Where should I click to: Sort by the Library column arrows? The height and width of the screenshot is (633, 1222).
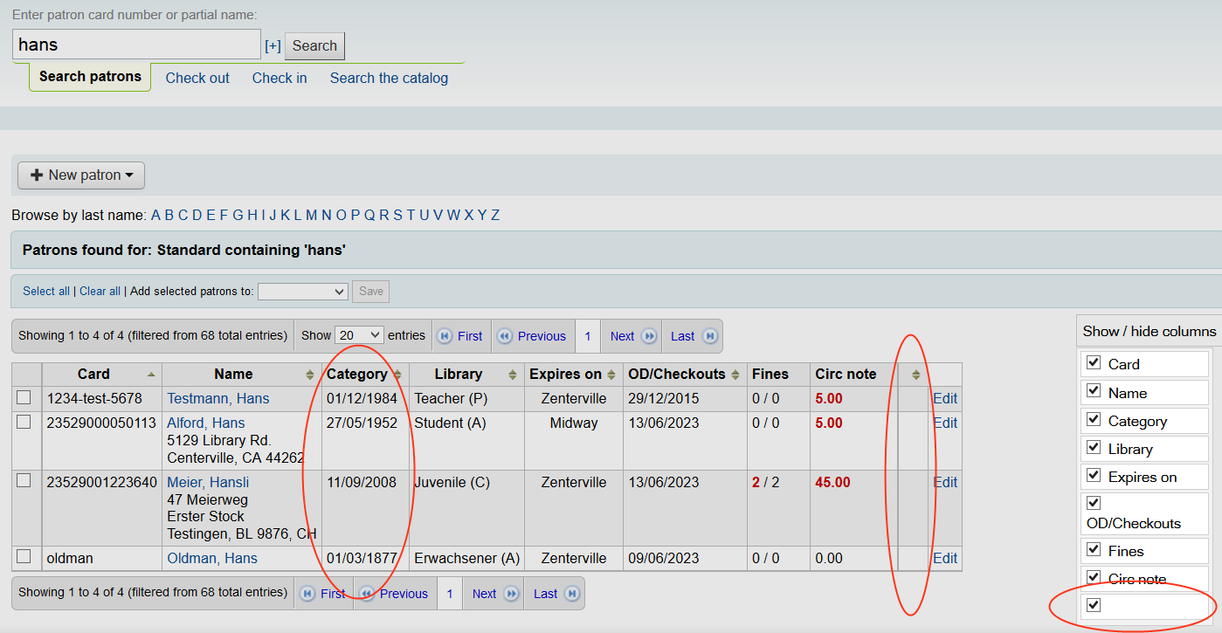tap(513, 375)
